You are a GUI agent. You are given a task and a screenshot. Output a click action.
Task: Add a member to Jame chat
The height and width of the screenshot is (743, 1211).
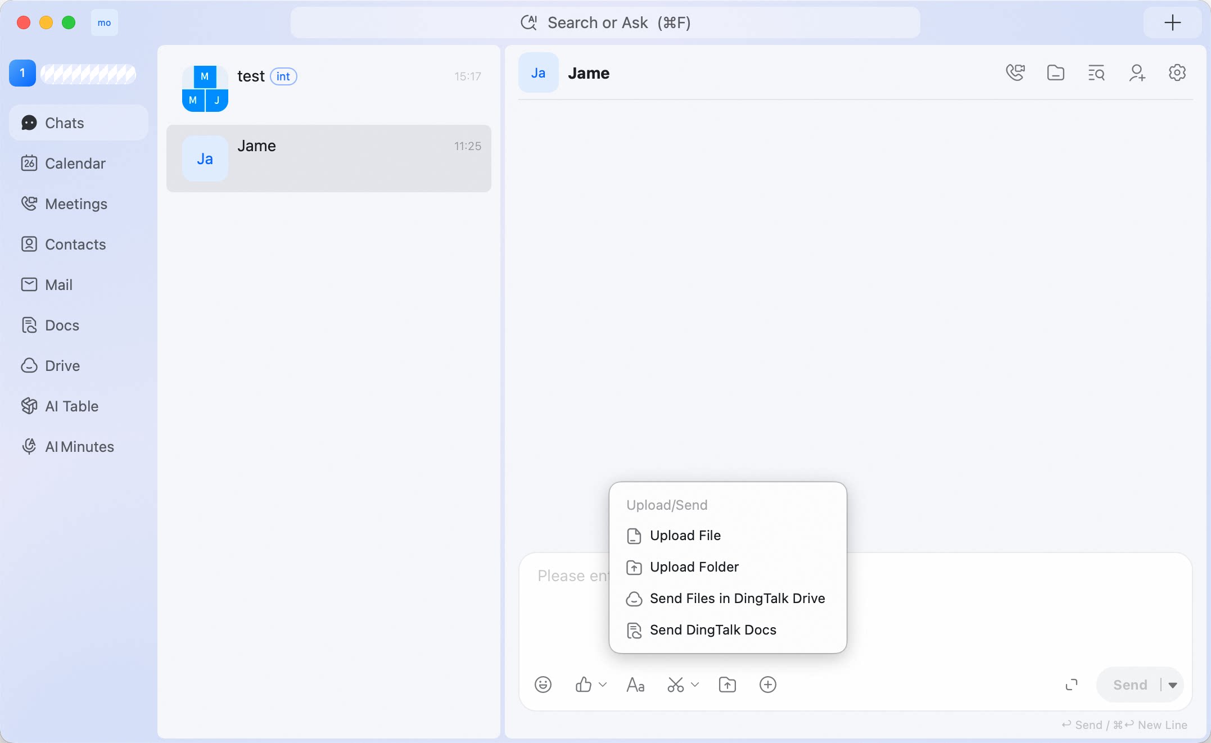(1137, 73)
